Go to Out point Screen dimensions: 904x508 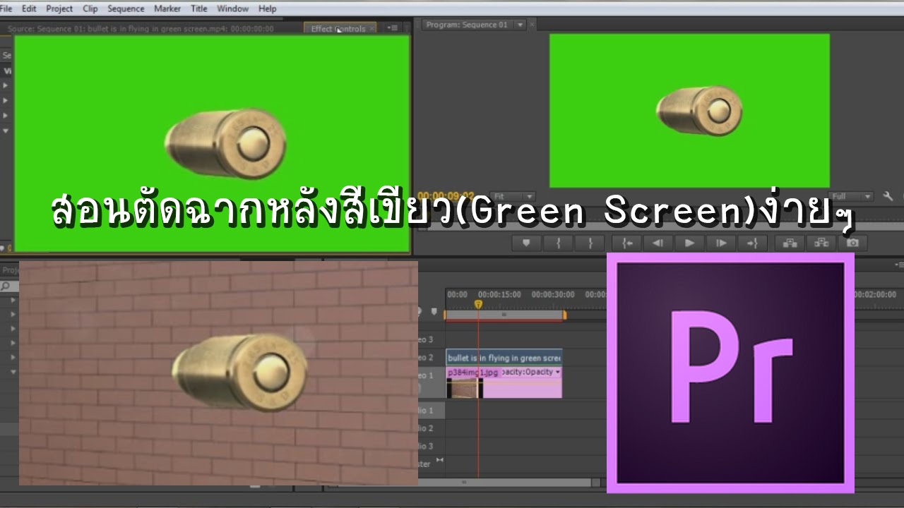pos(752,243)
